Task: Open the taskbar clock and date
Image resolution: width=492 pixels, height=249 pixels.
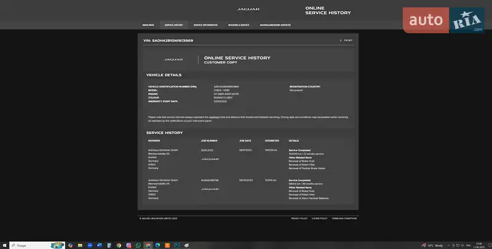Action: pyautogui.click(x=479, y=245)
